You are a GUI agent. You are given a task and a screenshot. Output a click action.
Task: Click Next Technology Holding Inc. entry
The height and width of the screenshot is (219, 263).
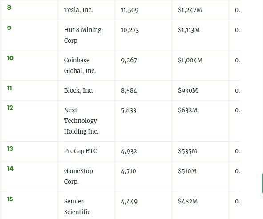(x=81, y=121)
